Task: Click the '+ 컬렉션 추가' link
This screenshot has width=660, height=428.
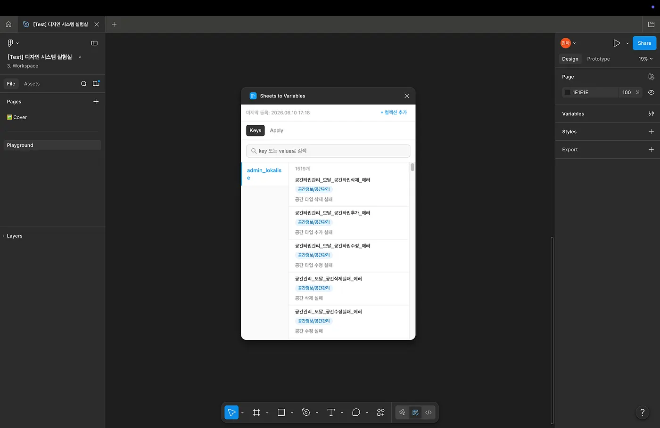Action: coord(394,113)
